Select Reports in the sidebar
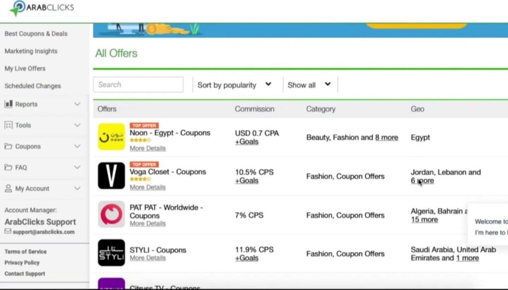The height and width of the screenshot is (290, 508). (x=26, y=104)
